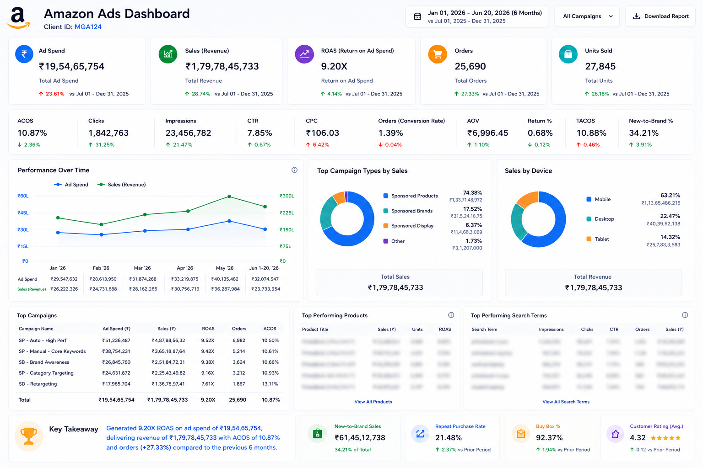Open the info icon for Top Performing Products
This screenshot has height=468, width=703.
(x=451, y=315)
